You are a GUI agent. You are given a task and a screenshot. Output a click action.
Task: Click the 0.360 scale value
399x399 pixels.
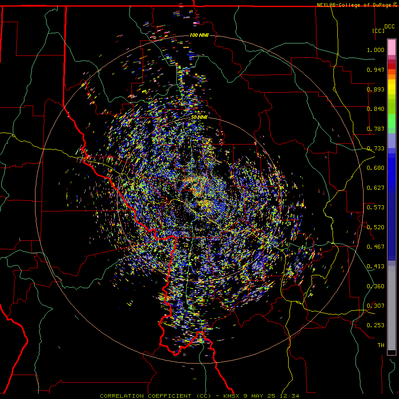pos(376,286)
